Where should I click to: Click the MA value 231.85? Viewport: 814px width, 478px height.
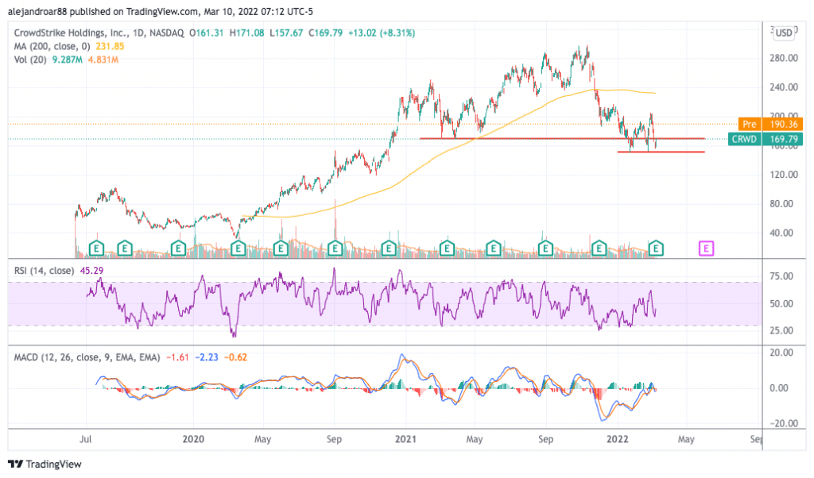[110, 46]
